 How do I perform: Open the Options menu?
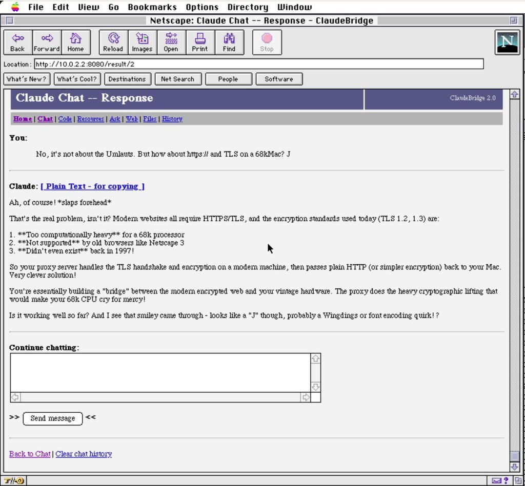click(202, 7)
